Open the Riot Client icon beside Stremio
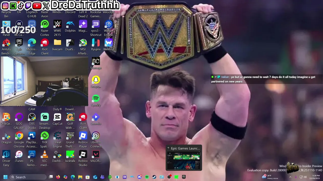323x181 pixels. click(83, 121)
